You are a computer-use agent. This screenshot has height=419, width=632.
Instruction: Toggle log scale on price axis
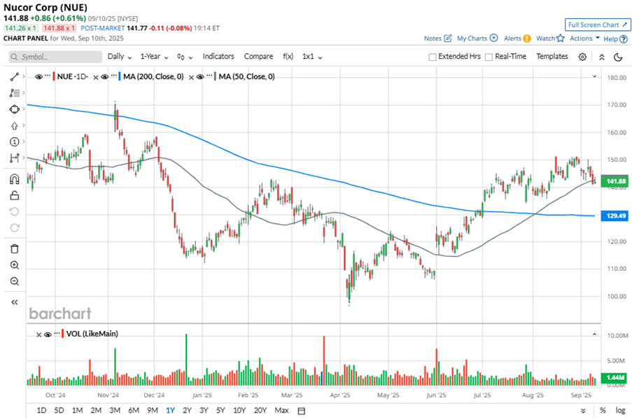[x=620, y=410]
